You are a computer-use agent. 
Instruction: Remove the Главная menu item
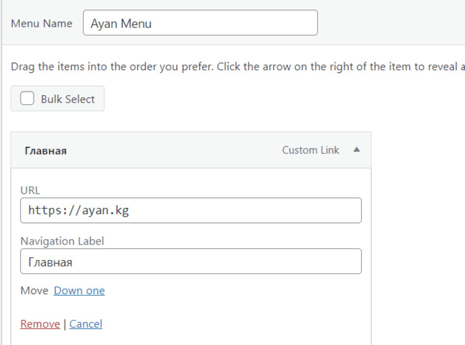pos(40,324)
